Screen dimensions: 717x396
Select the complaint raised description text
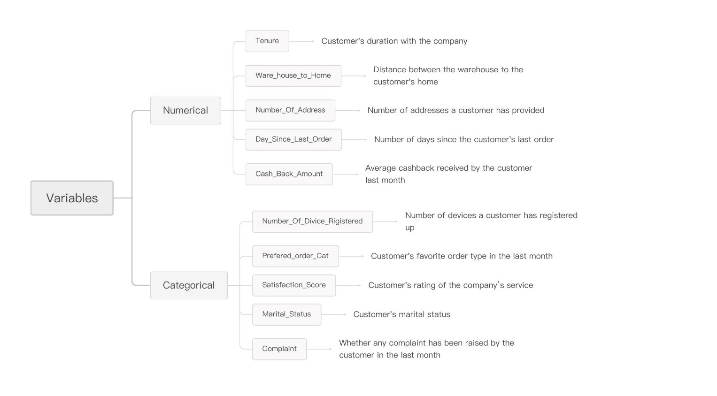[x=426, y=349]
